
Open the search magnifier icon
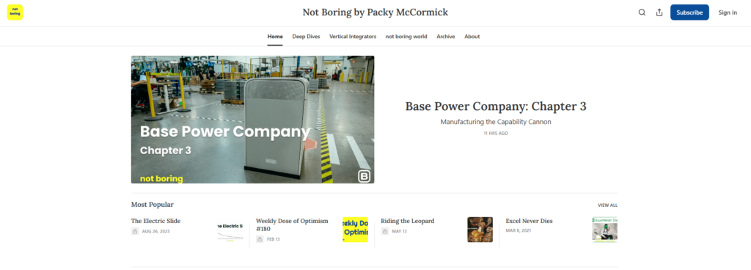(x=642, y=12)
